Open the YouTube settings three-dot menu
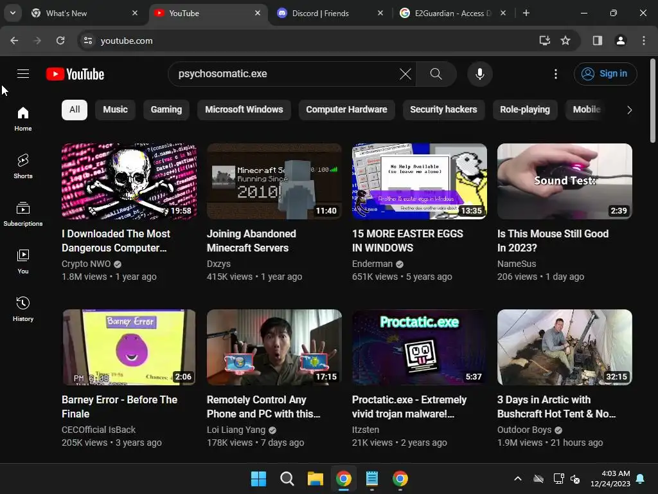 point(556,74)
